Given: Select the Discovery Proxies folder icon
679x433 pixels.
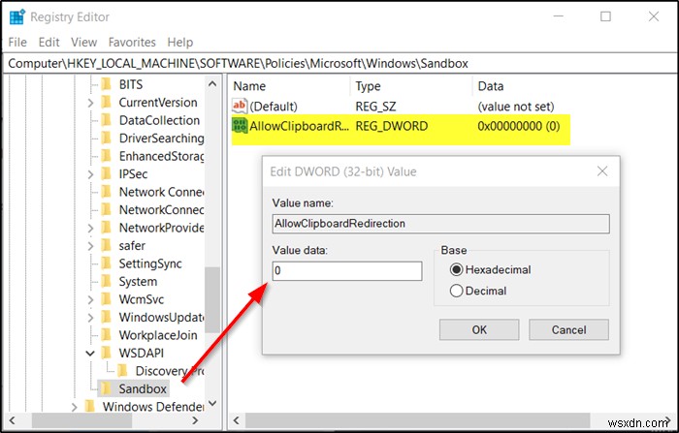Looking at the screenshot, I should click(x=122, y=371).
